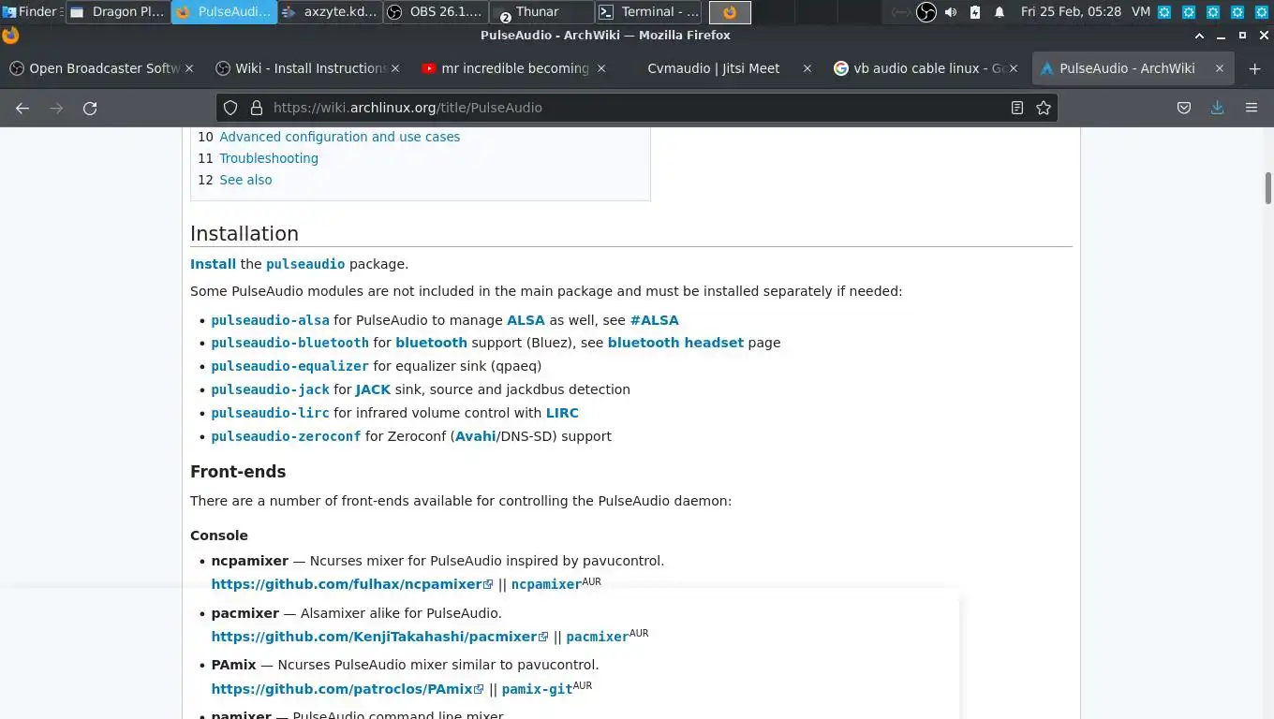Open the bluetooth headset page link
Screen dimensions: 1274x719
[x=675, y=343]
